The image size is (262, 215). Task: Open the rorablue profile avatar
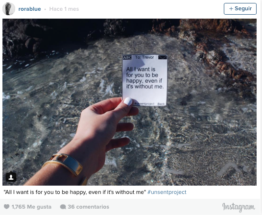coord(9,9)
